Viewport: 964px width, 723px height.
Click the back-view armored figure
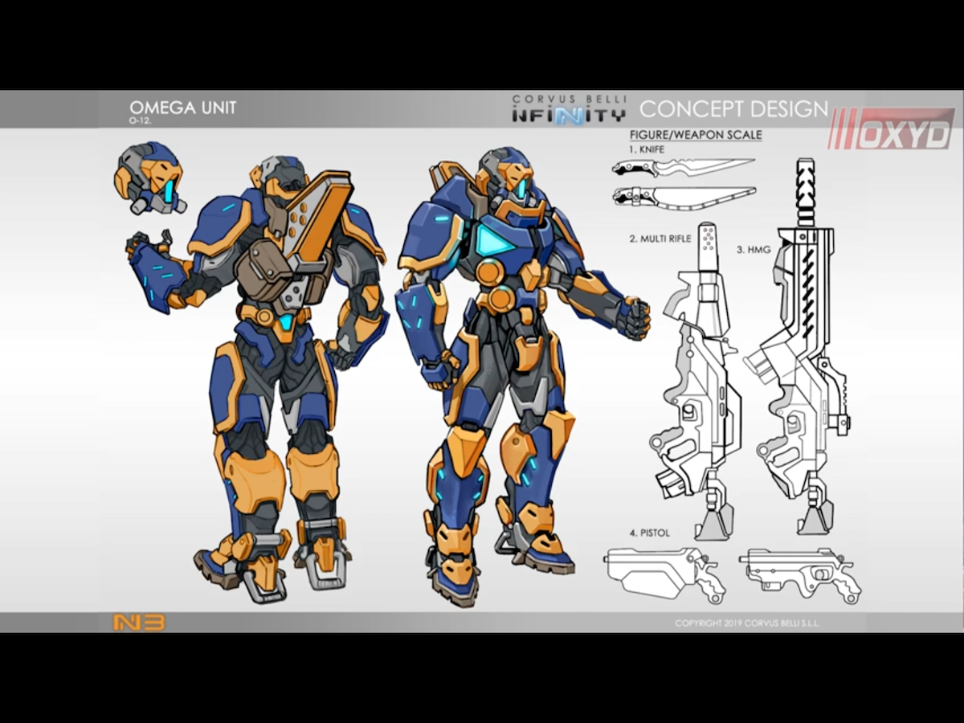coord(259,378)
